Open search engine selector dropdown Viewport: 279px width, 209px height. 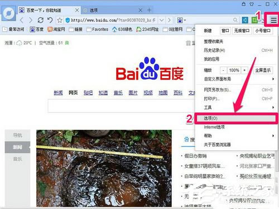182,20
